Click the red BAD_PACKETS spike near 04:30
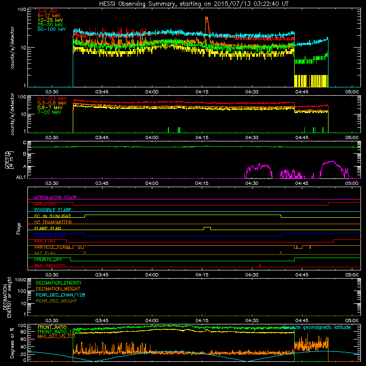Screen dimensions: 366x366 click(x=260, y=265)
